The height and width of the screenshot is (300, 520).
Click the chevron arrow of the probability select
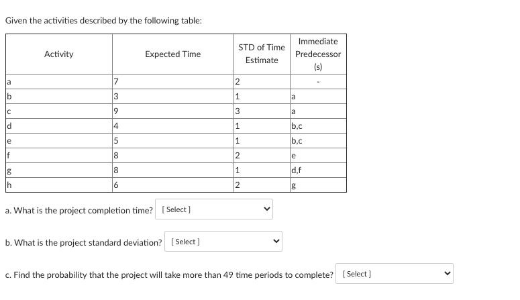[x=448, y=273]
